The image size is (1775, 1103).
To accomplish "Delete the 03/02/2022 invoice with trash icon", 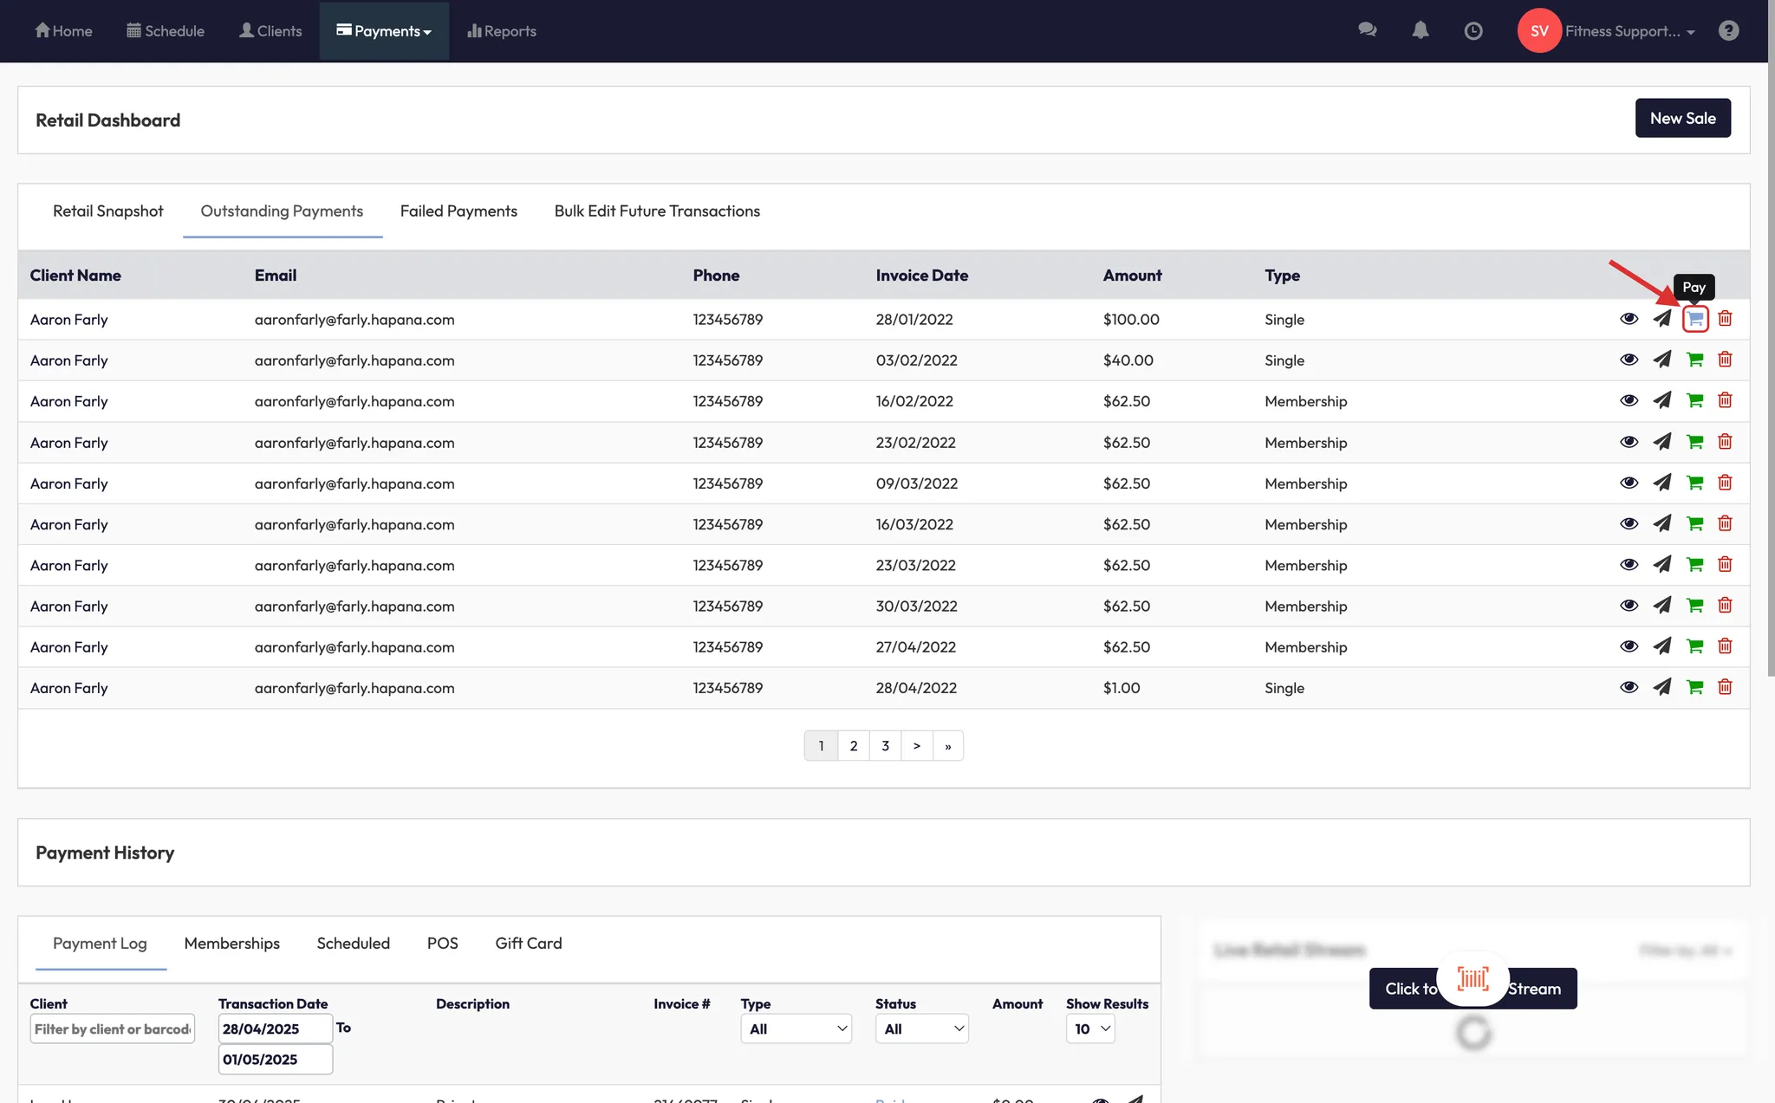I will (x=1725, y=360).
